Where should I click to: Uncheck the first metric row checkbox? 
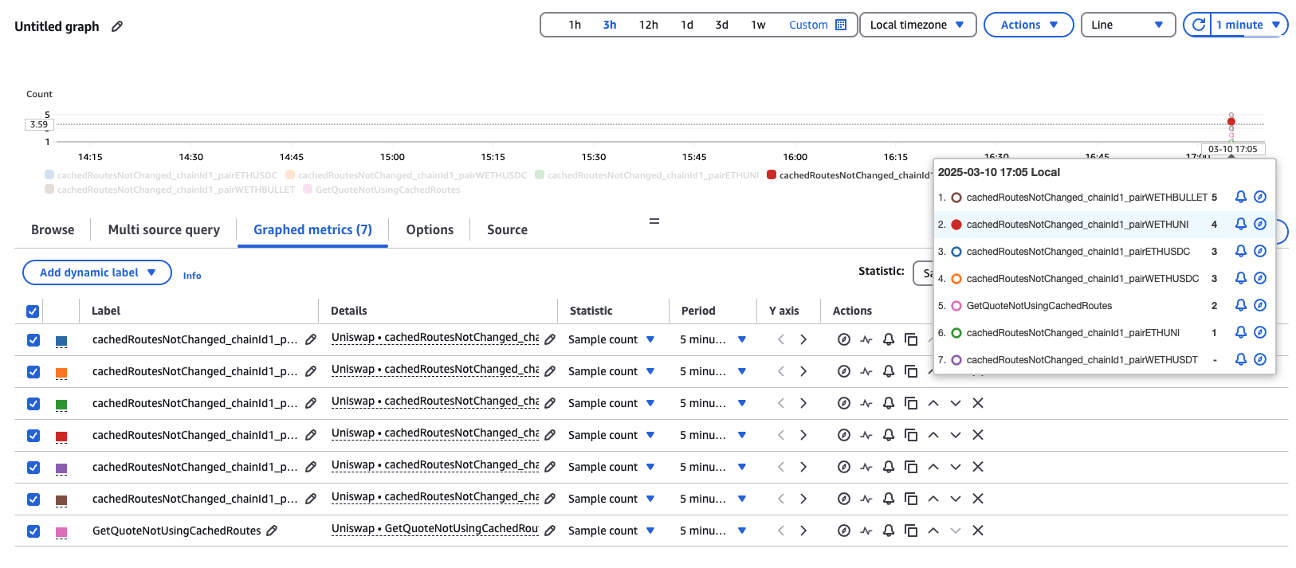pyautogui.click(x=33, y=340)
